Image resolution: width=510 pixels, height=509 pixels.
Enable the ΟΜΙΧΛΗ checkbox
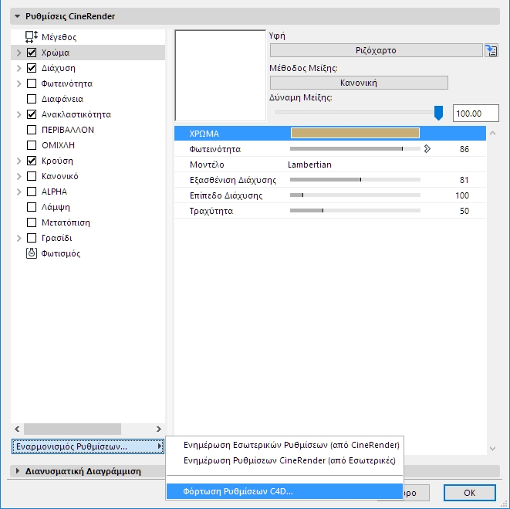click(32, 145)
